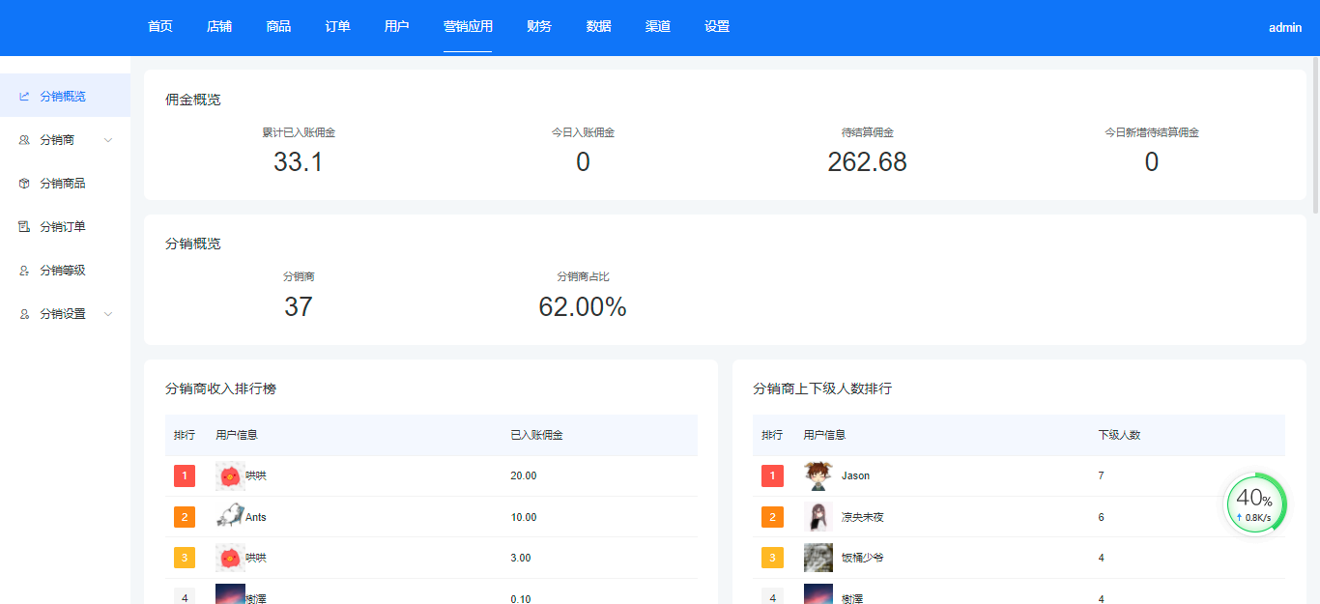Open the admin account menu

(1284, 28)
